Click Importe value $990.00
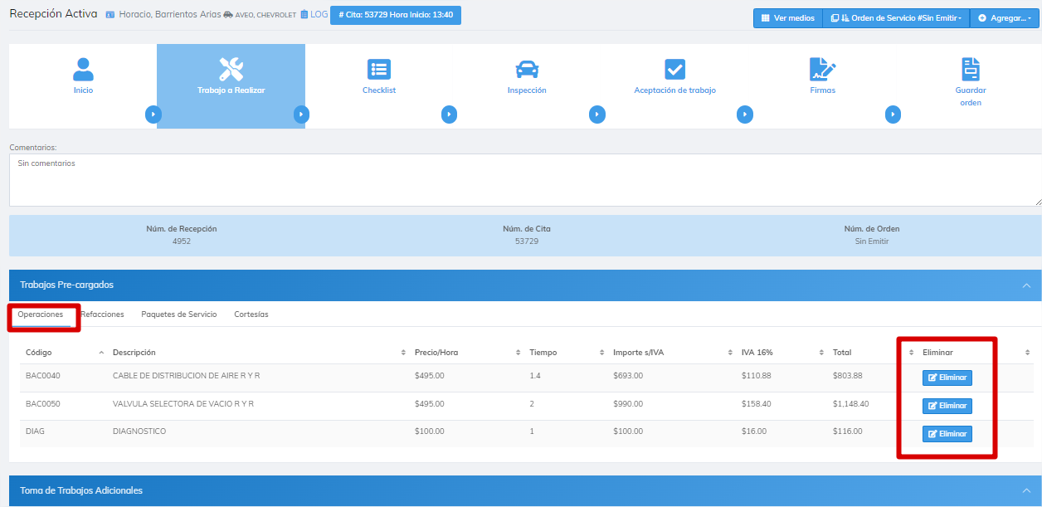The height and width of the screenshot is (507, 1042). click(x=628, y=404)
